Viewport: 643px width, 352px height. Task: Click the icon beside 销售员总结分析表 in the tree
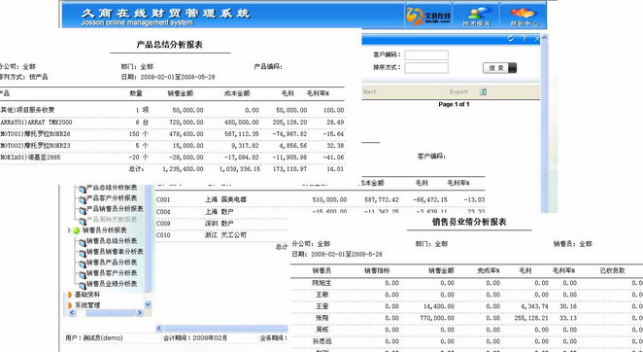(x=83, y=242)
